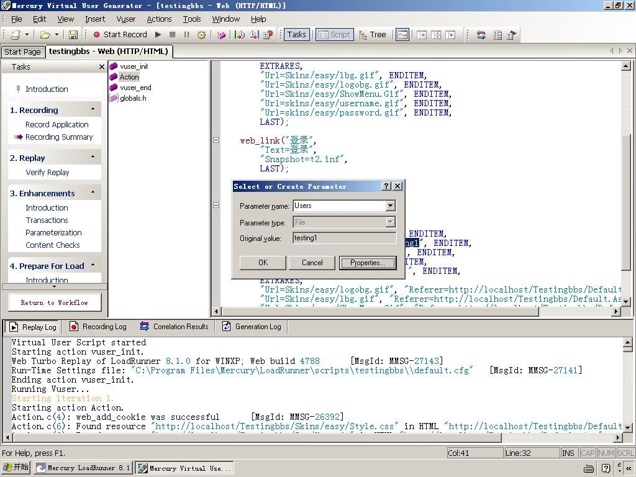
Task: Open parameter Properties button
Action: (x=368, y=263)
